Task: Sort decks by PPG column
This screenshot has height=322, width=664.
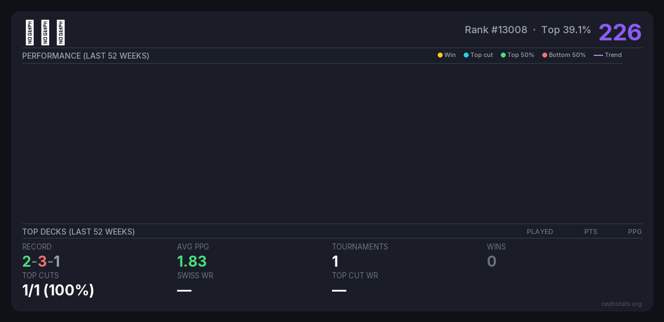Action: click(x=635, y=232)
